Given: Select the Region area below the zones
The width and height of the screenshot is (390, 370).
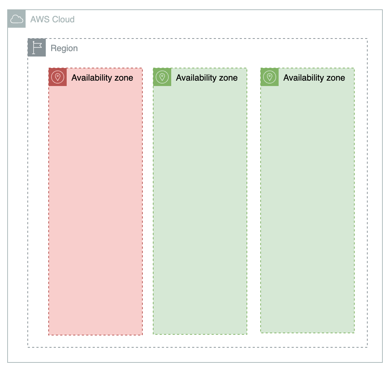Looking at the screenshot, I should click(198, 341).
